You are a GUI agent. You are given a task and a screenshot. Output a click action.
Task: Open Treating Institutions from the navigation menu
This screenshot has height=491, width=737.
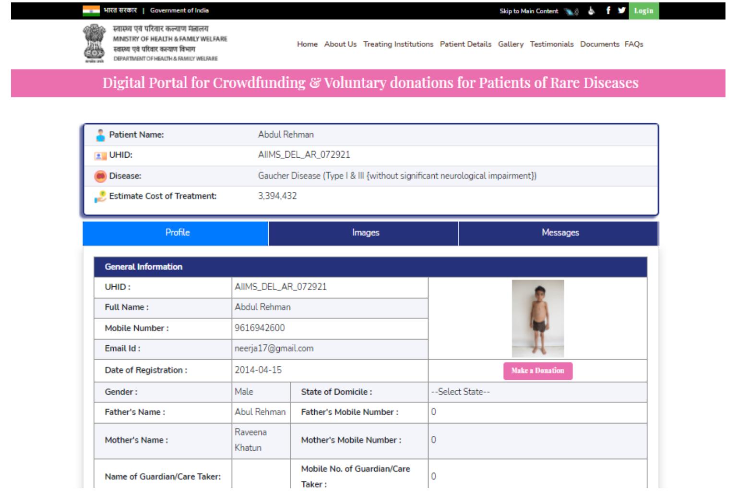pos(398,44)
